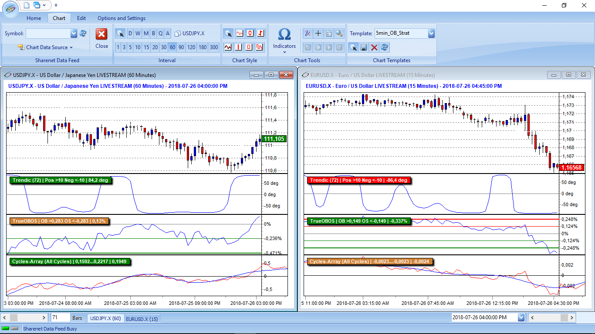Click the magnifier zoom tool icon
Viewport: 595px width, 334px height.
click(339, 33)
